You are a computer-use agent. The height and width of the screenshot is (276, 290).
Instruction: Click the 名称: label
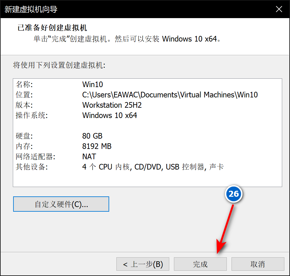24,85
